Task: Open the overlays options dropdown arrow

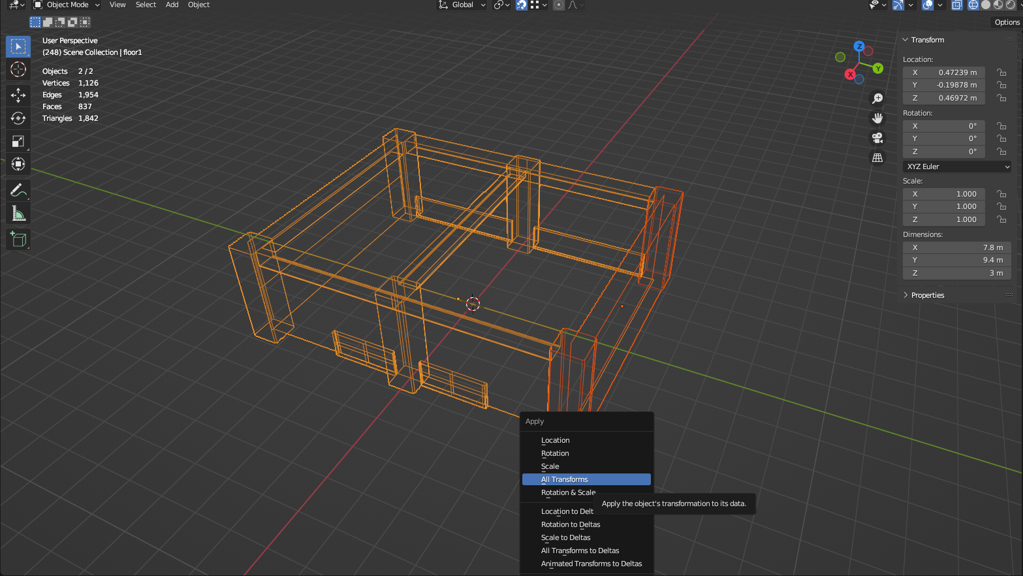Action: (x=940, y=5)
